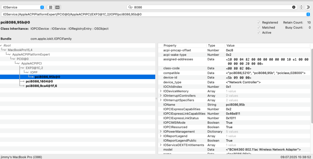Collapse the IOPP tree node
This screenshot has width=313, height=159.
(x=28, y=72)
